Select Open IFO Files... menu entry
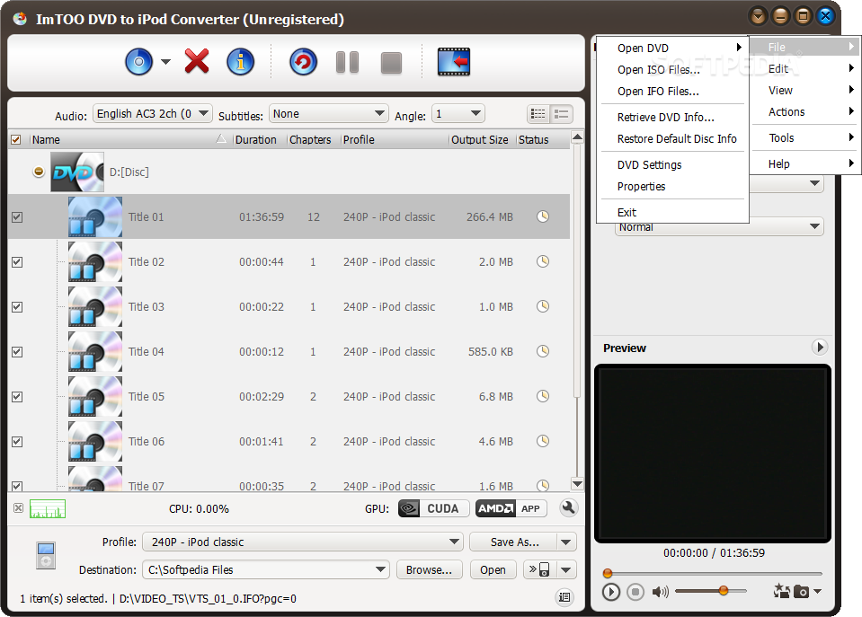The image size is (862, 617). click(x=658, y=92)
